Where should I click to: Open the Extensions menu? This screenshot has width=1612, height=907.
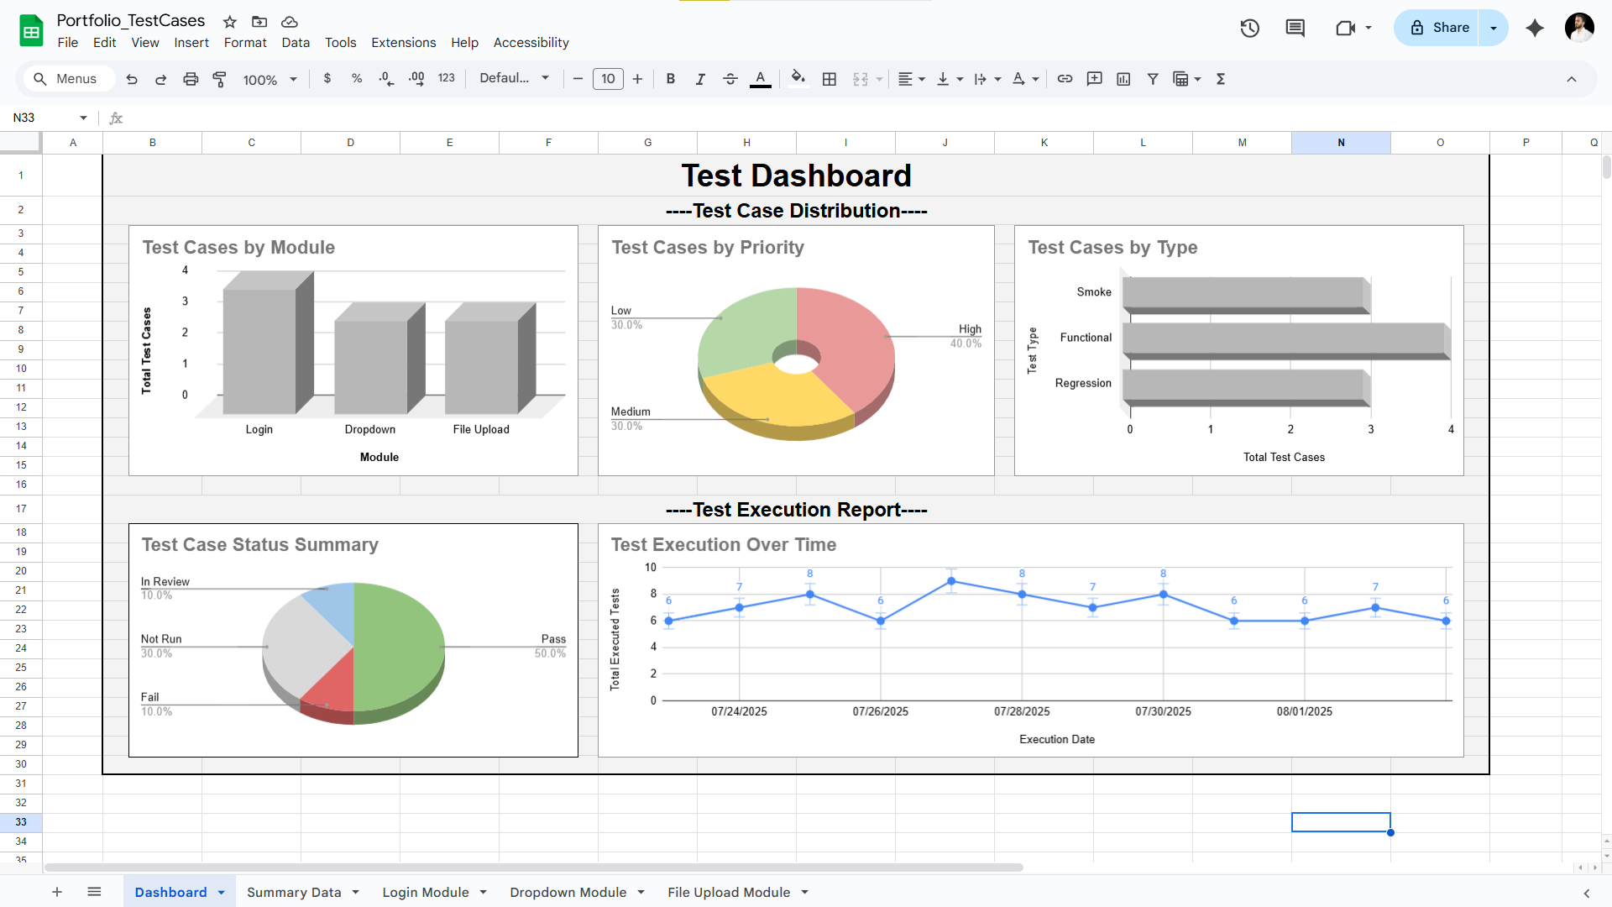(403, 42)
